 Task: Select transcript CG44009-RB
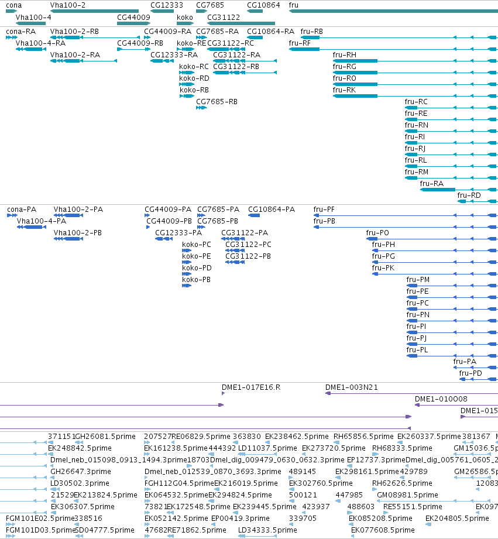tap(140, 43)
